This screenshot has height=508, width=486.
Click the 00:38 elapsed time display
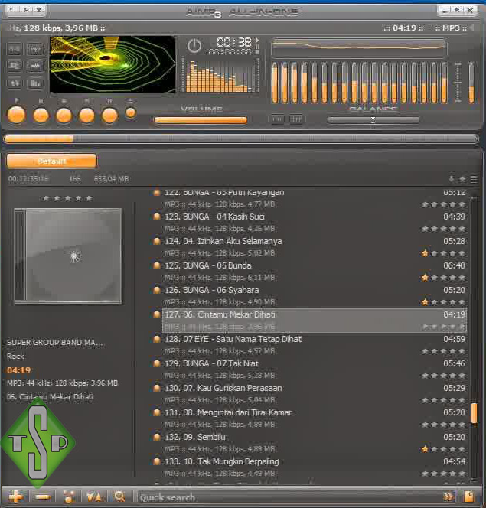point(234,42)
